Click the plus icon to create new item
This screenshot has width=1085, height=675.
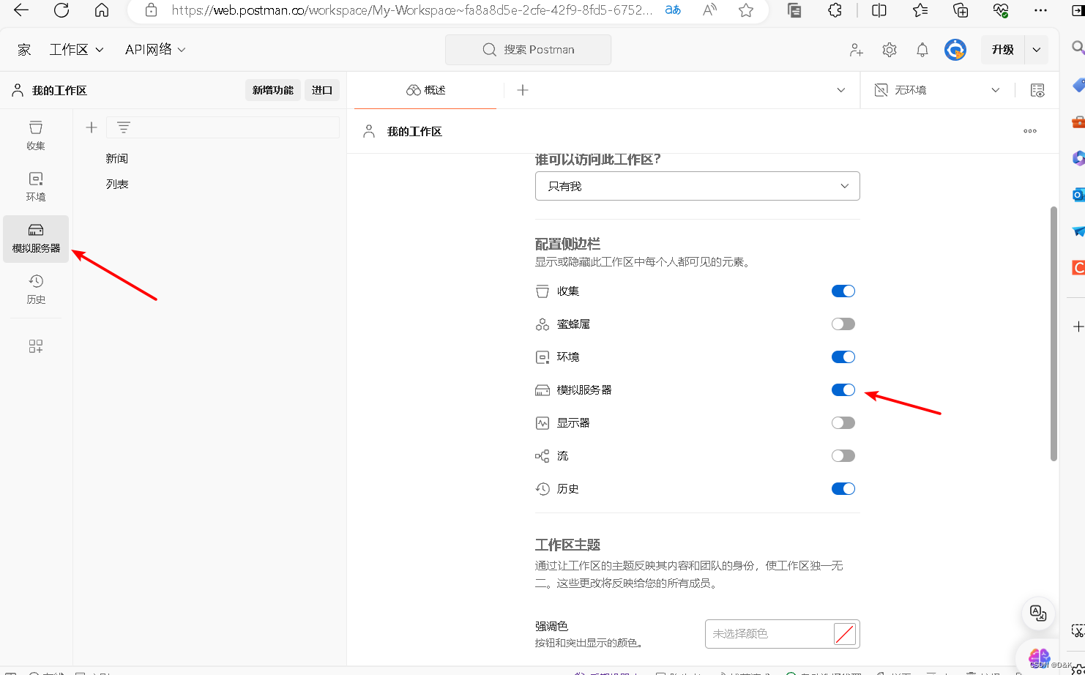coord(92,127)
